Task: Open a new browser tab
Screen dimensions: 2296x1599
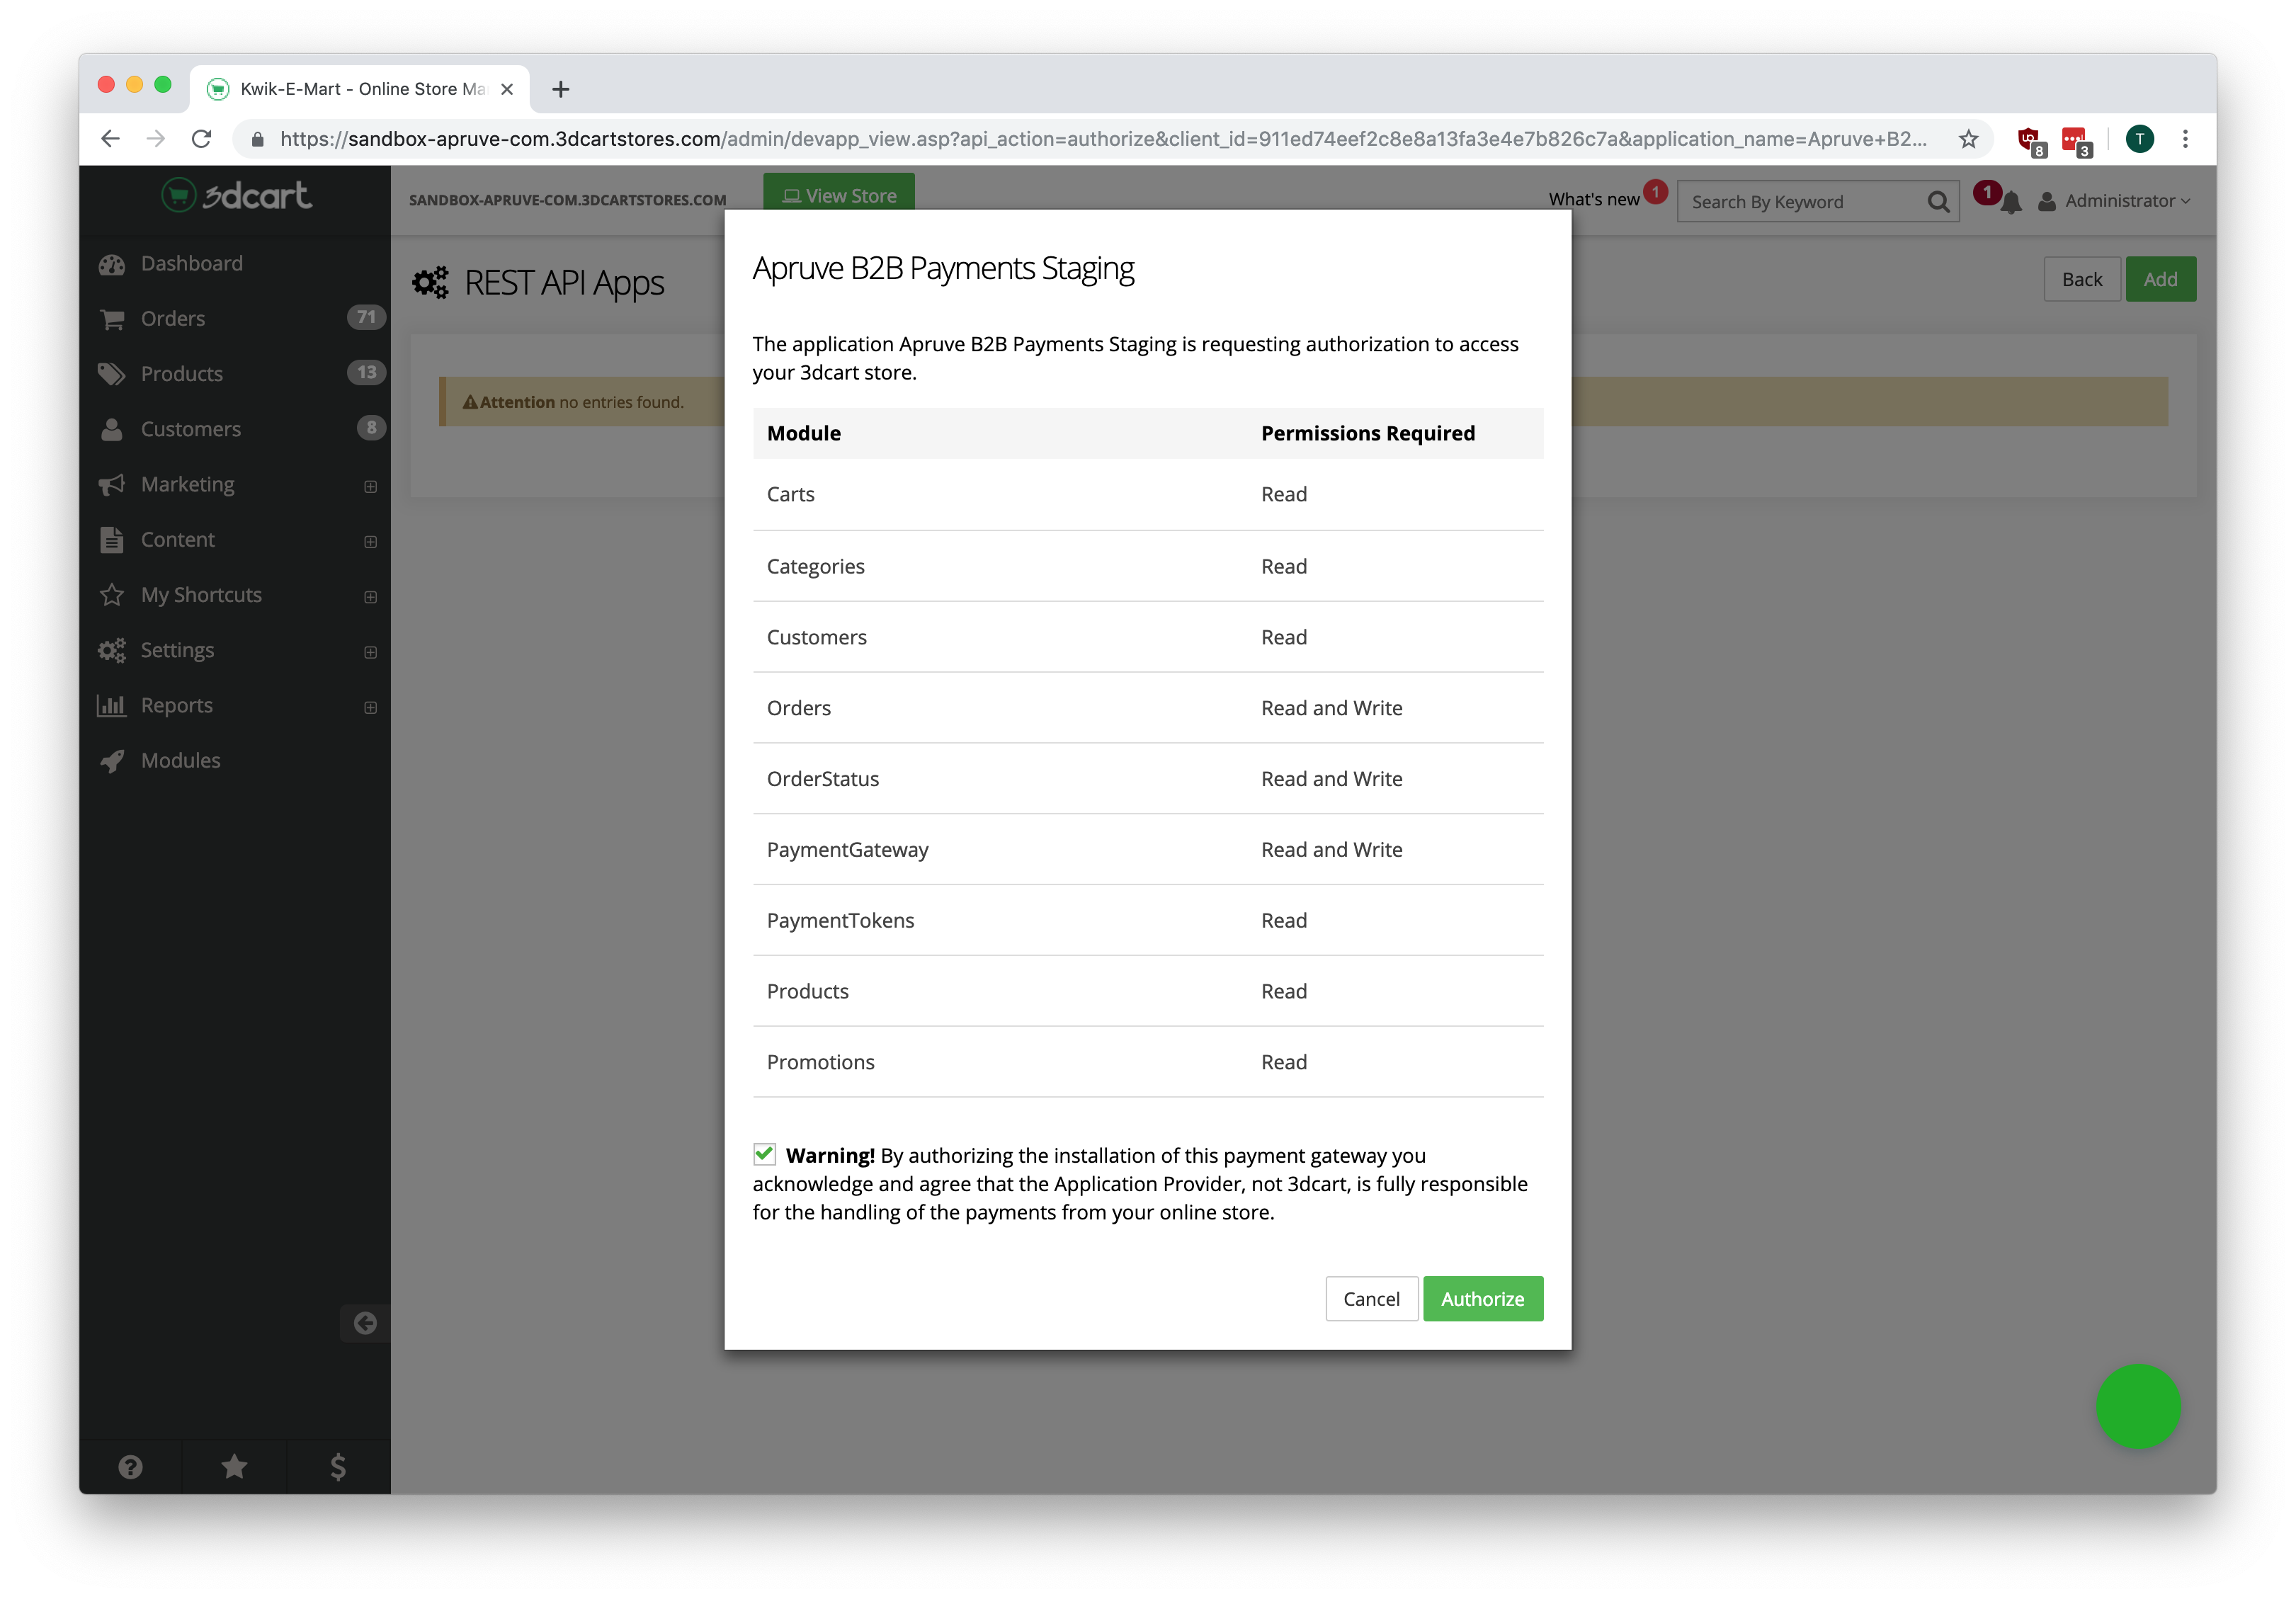Action: click(561, 89)
